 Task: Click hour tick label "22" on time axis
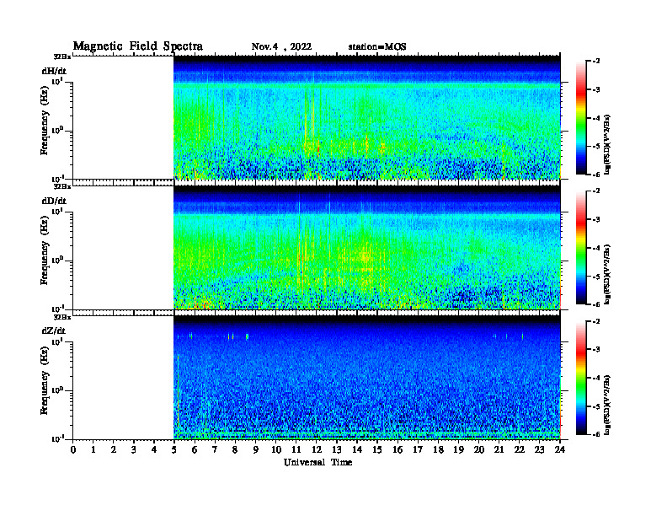pos(520,450)
